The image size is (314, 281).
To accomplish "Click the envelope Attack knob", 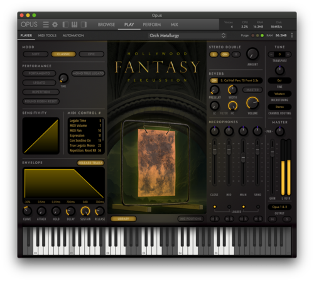I will [41, 211].
